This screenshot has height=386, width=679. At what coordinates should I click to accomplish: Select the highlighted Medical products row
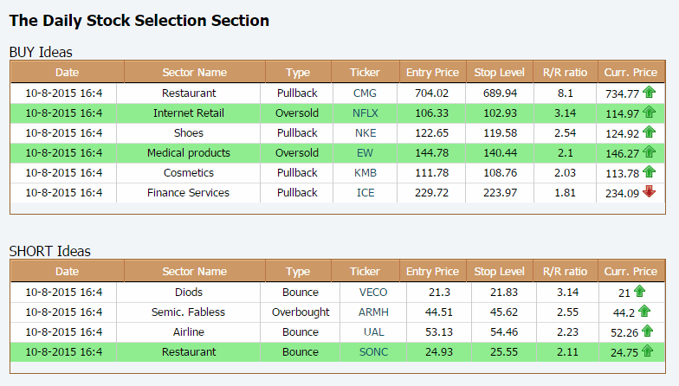[338, 152]
